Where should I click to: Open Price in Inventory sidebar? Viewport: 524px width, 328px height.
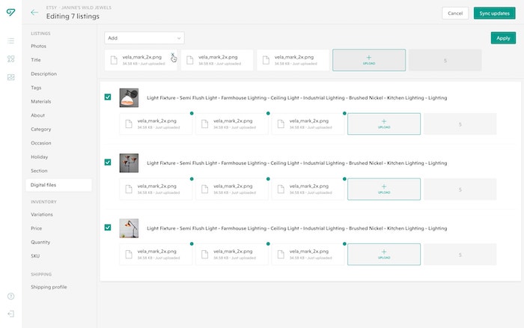tap(37, 228)
